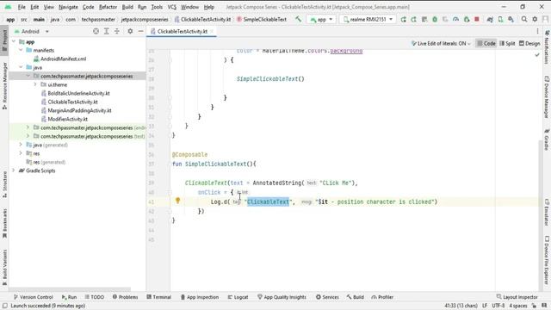Open the App Inspection tool window

(x=199, y=297)
